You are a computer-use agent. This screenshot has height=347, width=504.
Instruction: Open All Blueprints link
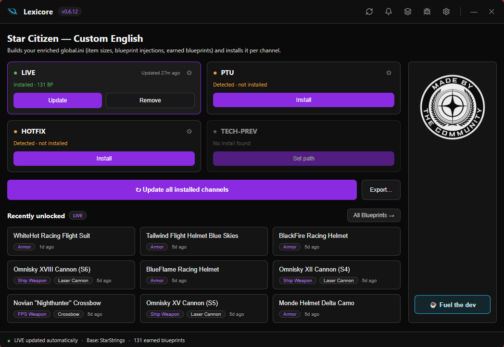[374, 215]
